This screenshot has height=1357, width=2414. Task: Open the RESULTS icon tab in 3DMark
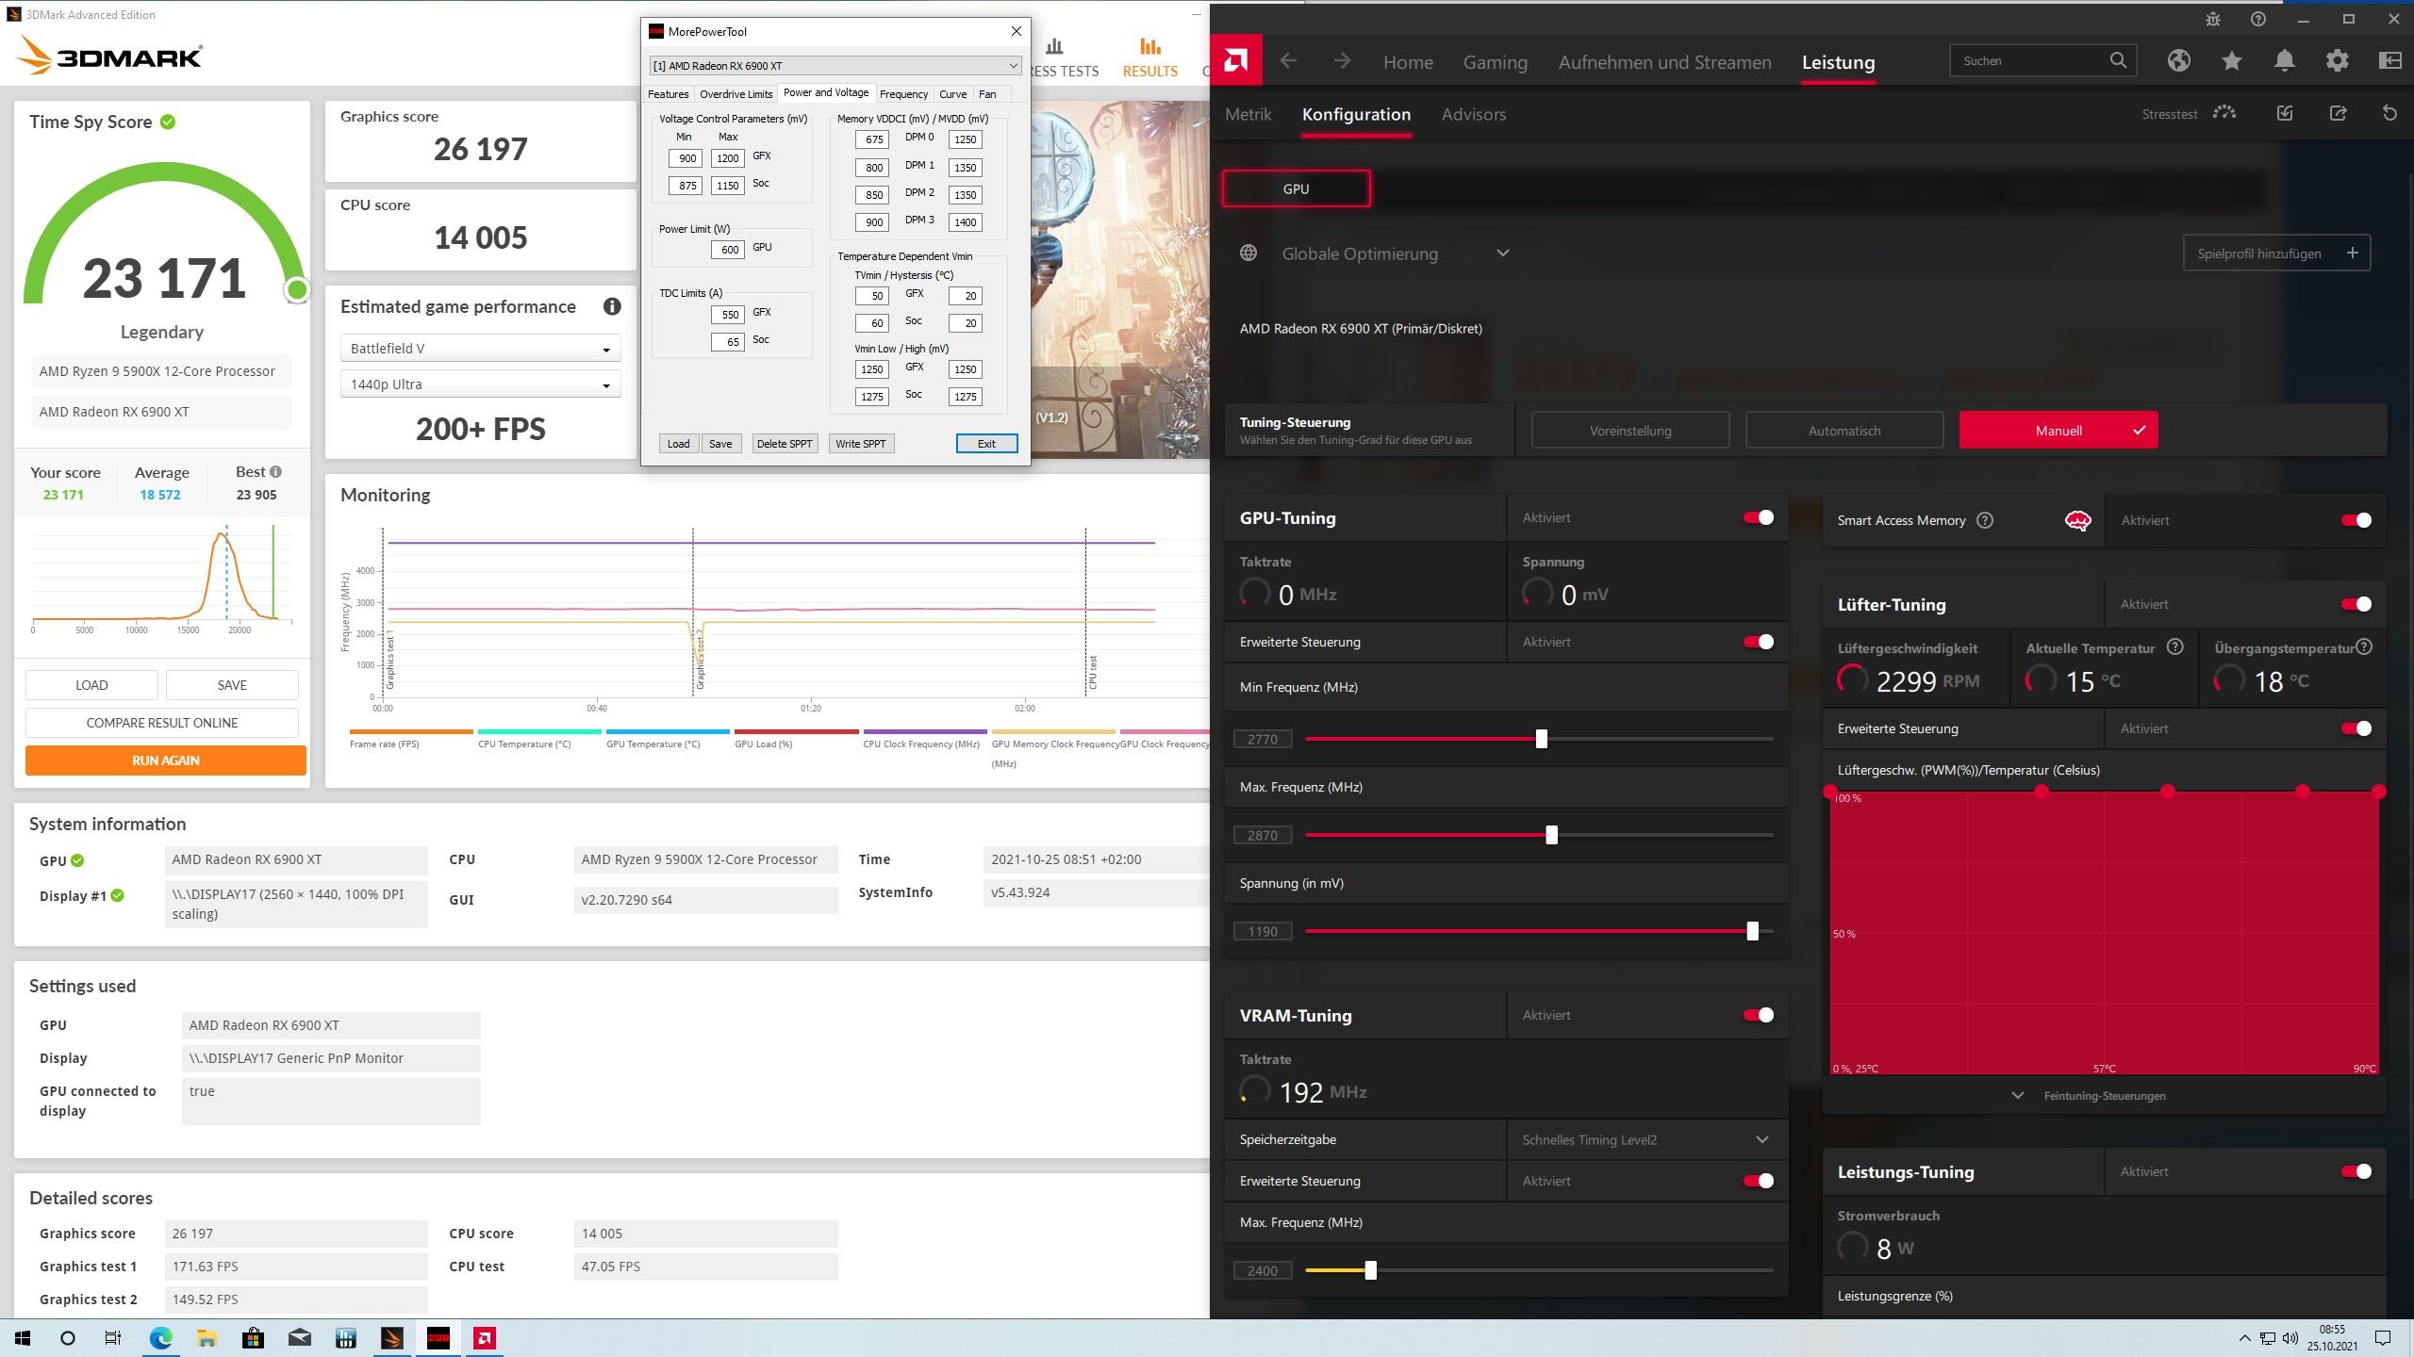1149,57
